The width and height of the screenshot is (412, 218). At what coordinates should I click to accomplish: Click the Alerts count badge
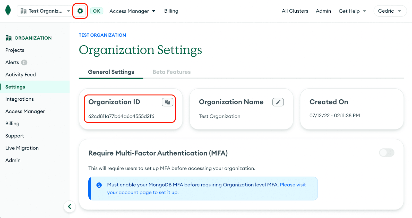point(24,63)
